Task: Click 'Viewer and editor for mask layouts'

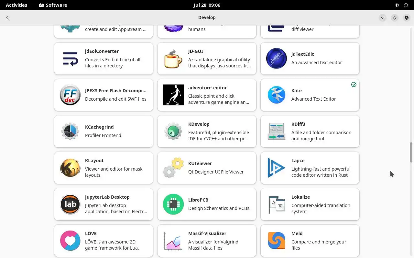Action: coord(114,172)
